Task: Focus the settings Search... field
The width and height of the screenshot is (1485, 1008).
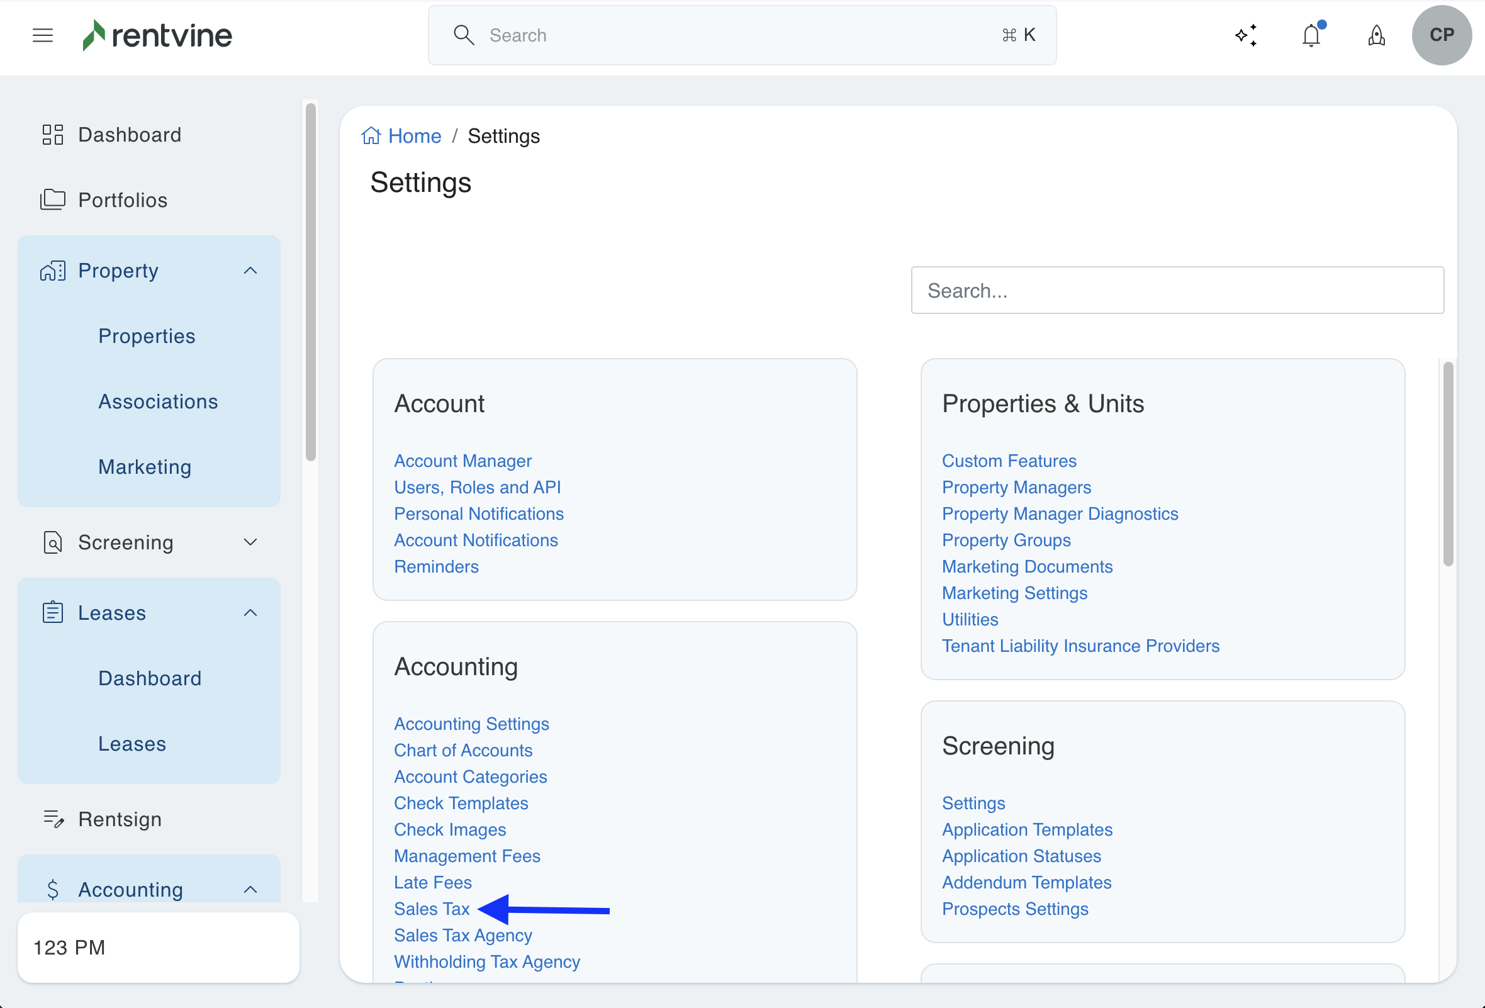Action: coord(1177,291)
